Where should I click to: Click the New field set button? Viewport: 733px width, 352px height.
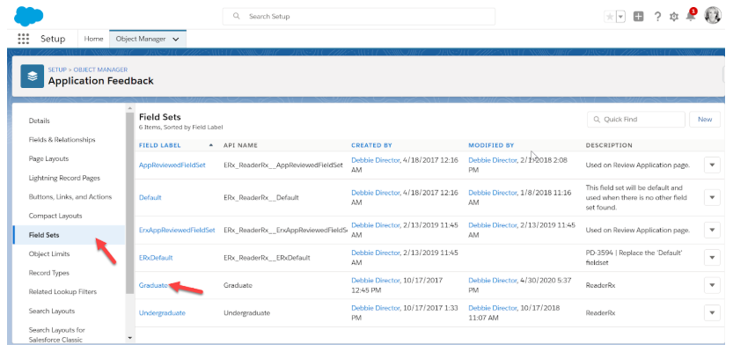click(705, 120)
